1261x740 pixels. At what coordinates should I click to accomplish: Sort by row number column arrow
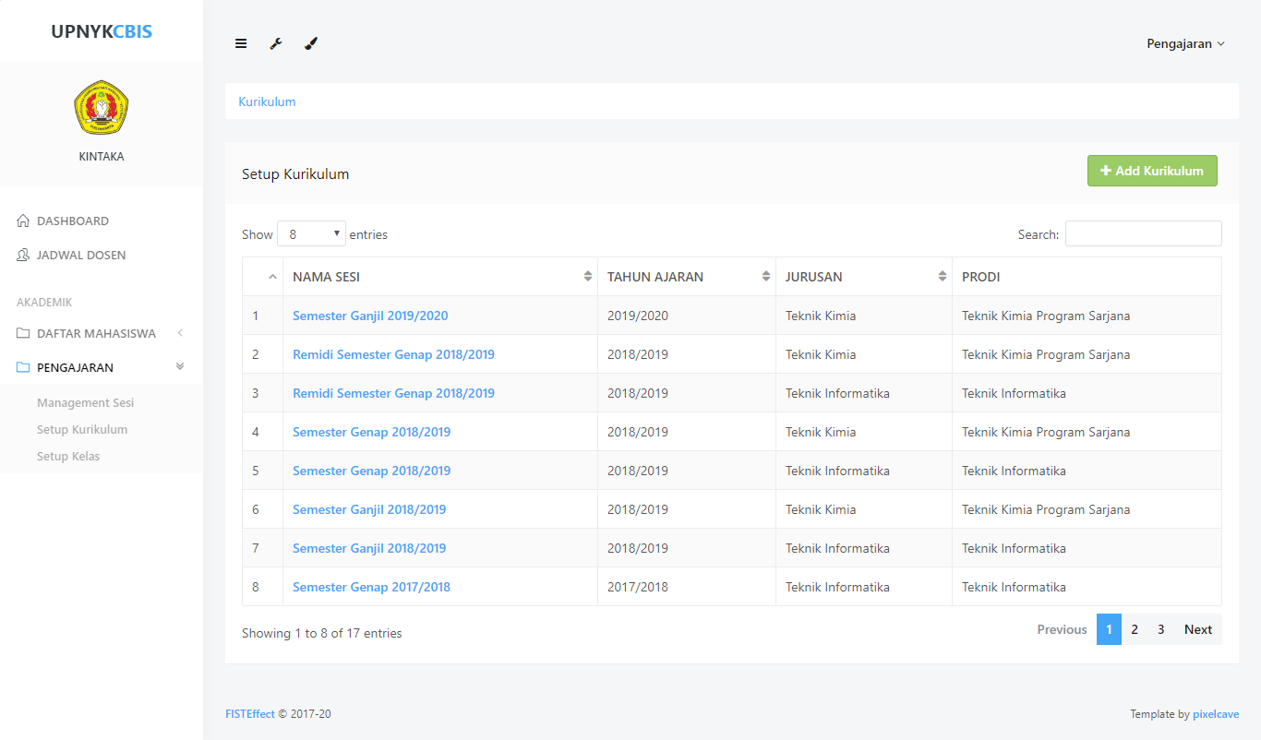click(x=271, y=277)
